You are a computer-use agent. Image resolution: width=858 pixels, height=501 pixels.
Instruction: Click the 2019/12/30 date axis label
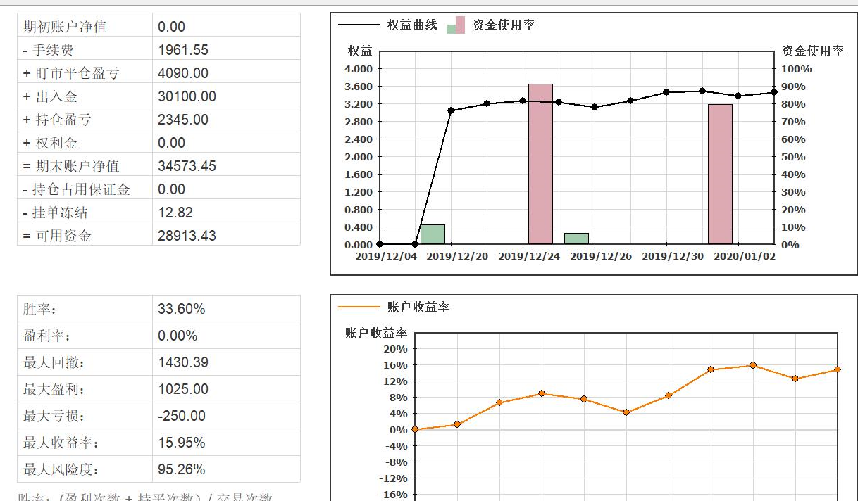pyautogui.click(x=673, y=256)
